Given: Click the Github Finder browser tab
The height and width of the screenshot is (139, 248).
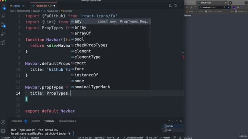Looking at the screenshot, I should [x=212, y=3].
